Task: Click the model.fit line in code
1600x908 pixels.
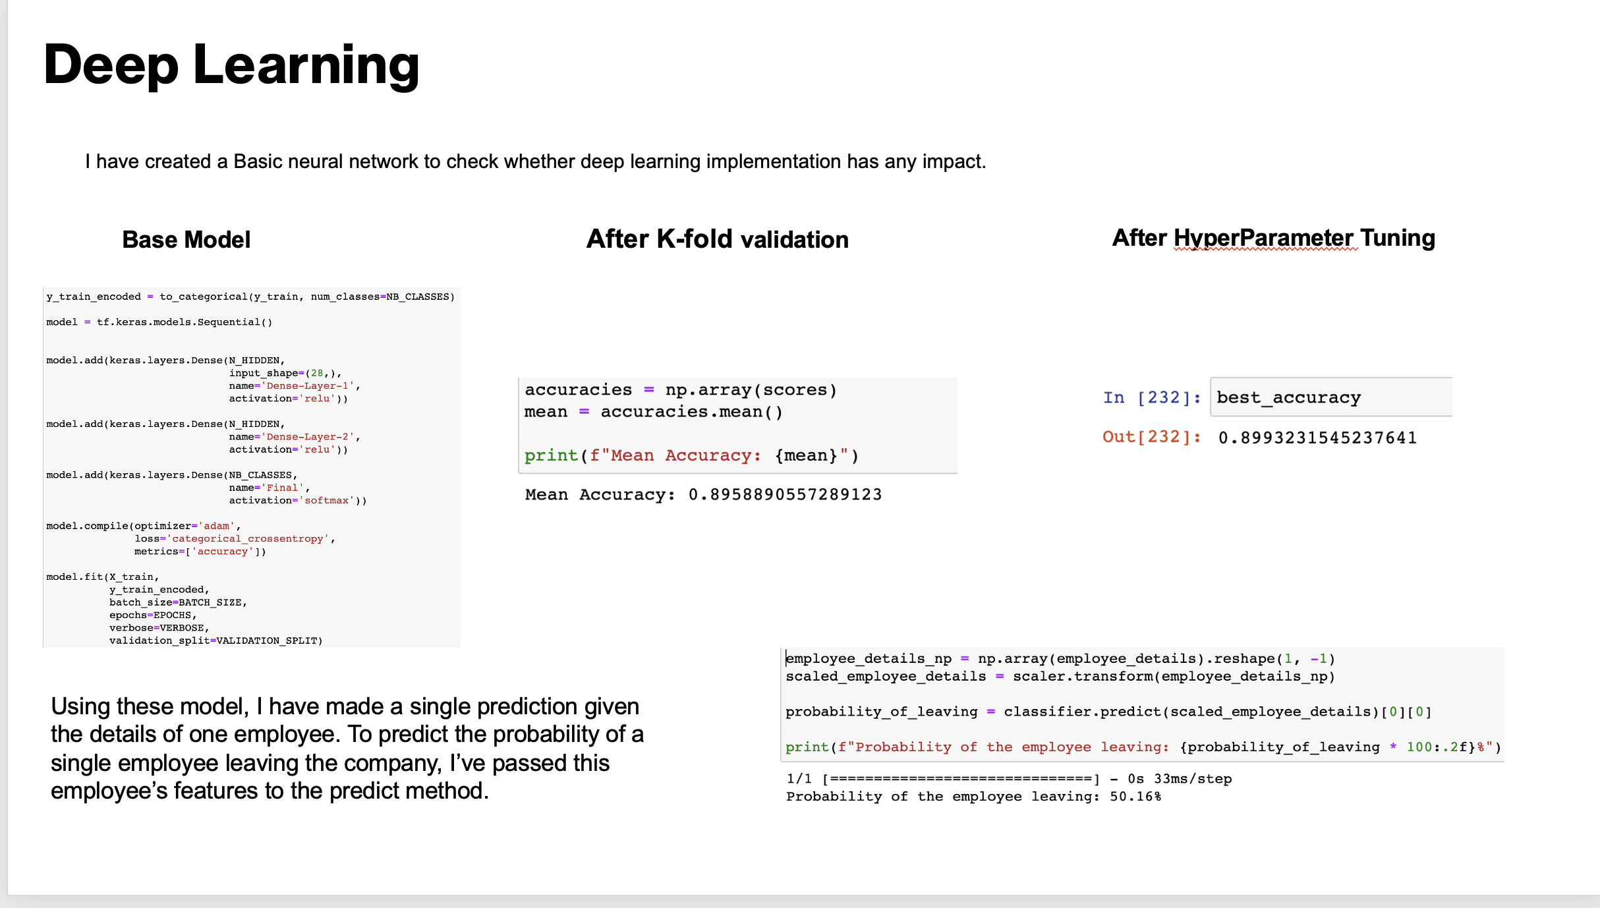Action: 103,577
